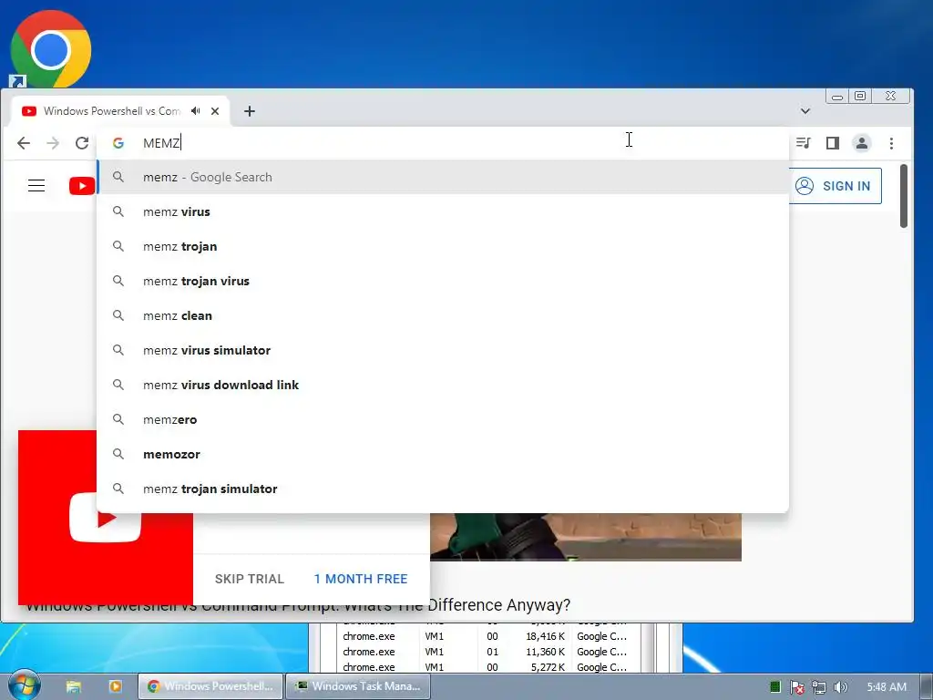
Task: Open the Chrome three-dot menu
Action: [x=891, y=143]
